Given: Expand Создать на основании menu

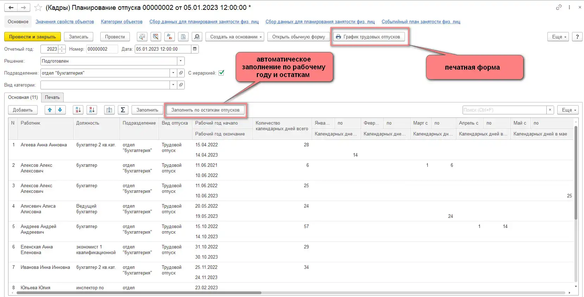Looking at the screenshot, I should [236, 37].
